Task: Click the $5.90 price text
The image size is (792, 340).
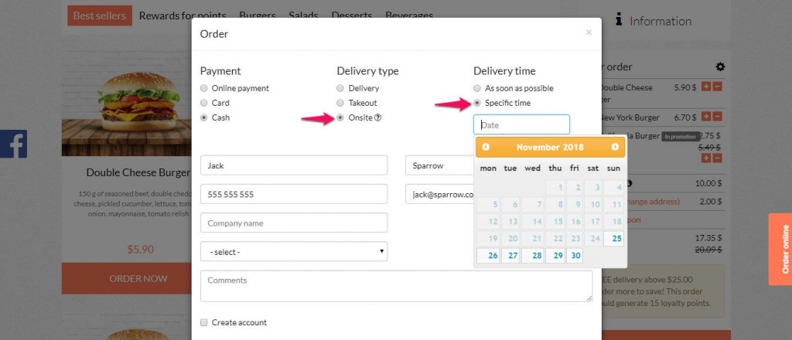Action: coord(140,249)
